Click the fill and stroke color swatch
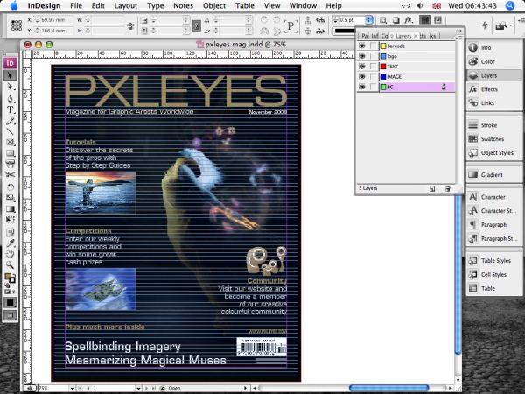The height and width of the screenshot is (394, 525). [x=9, y=278]
